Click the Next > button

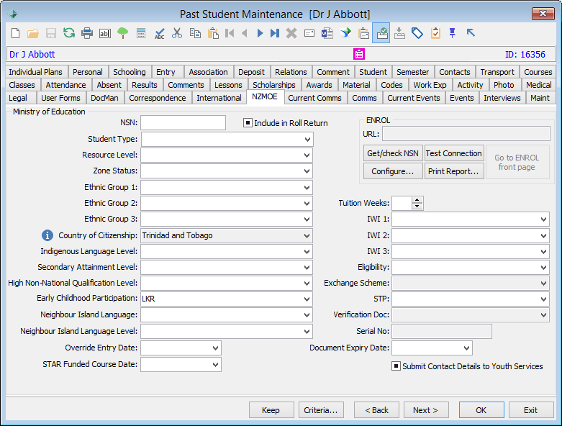coord(426,410)
